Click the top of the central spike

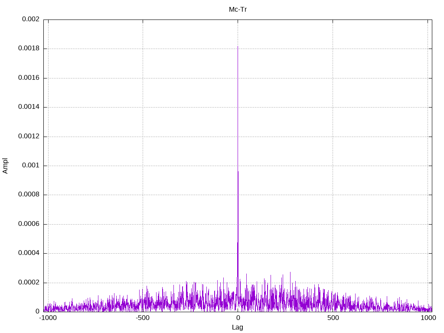(x=238, y=46)
